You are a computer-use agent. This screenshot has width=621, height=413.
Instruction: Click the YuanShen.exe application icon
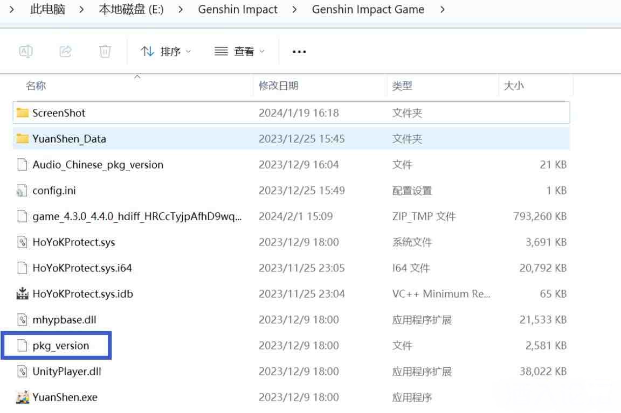point(23,397)
